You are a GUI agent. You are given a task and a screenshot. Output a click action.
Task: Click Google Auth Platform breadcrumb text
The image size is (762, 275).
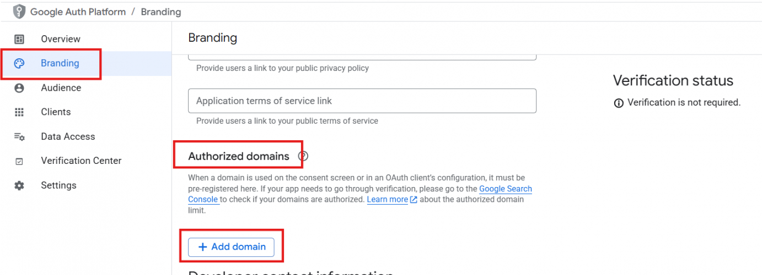(x=78, y=12)
